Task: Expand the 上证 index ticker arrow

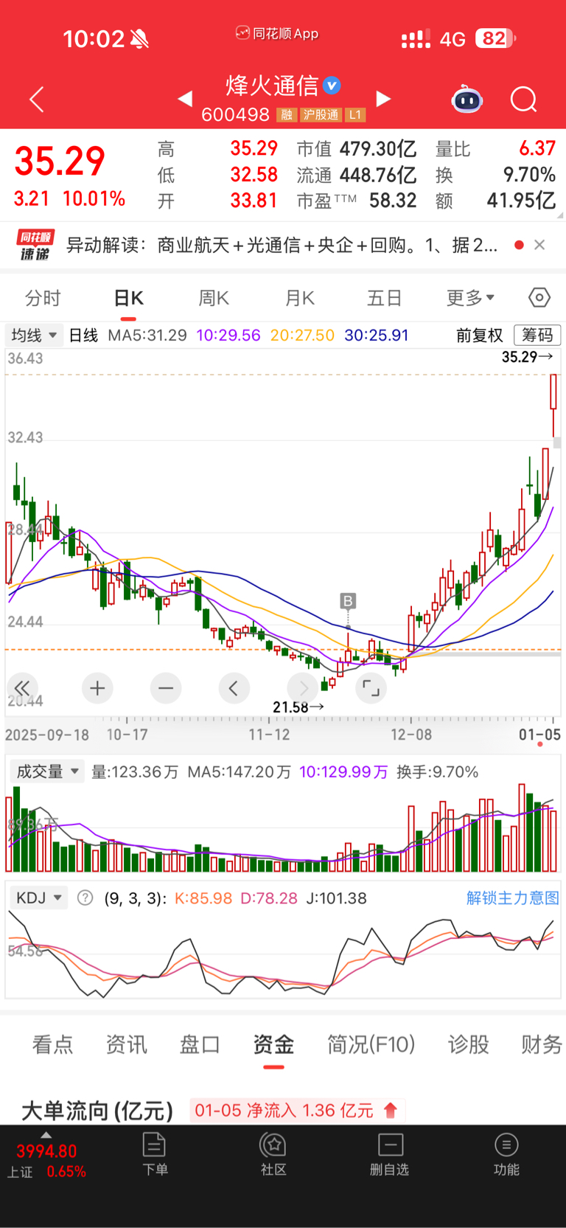Action: coord(46,1135)
